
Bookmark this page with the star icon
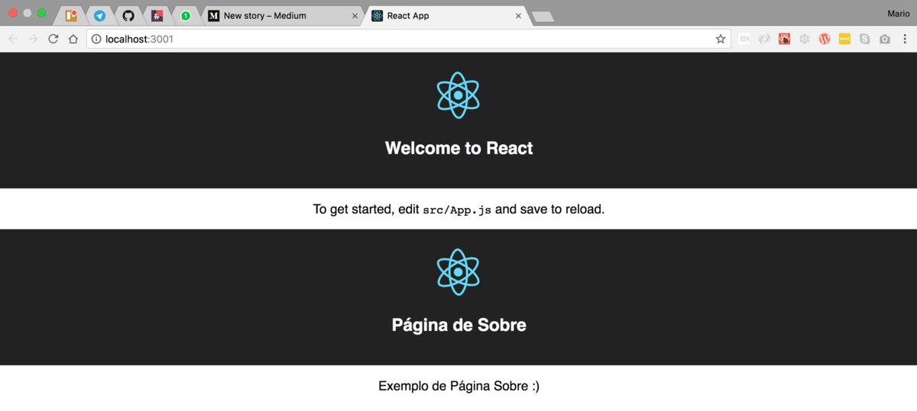720,39
